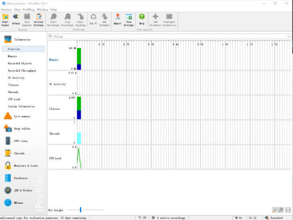Screen dimensions: 293x220
Task: Open the Heap walker section
Action: point(17,129)
